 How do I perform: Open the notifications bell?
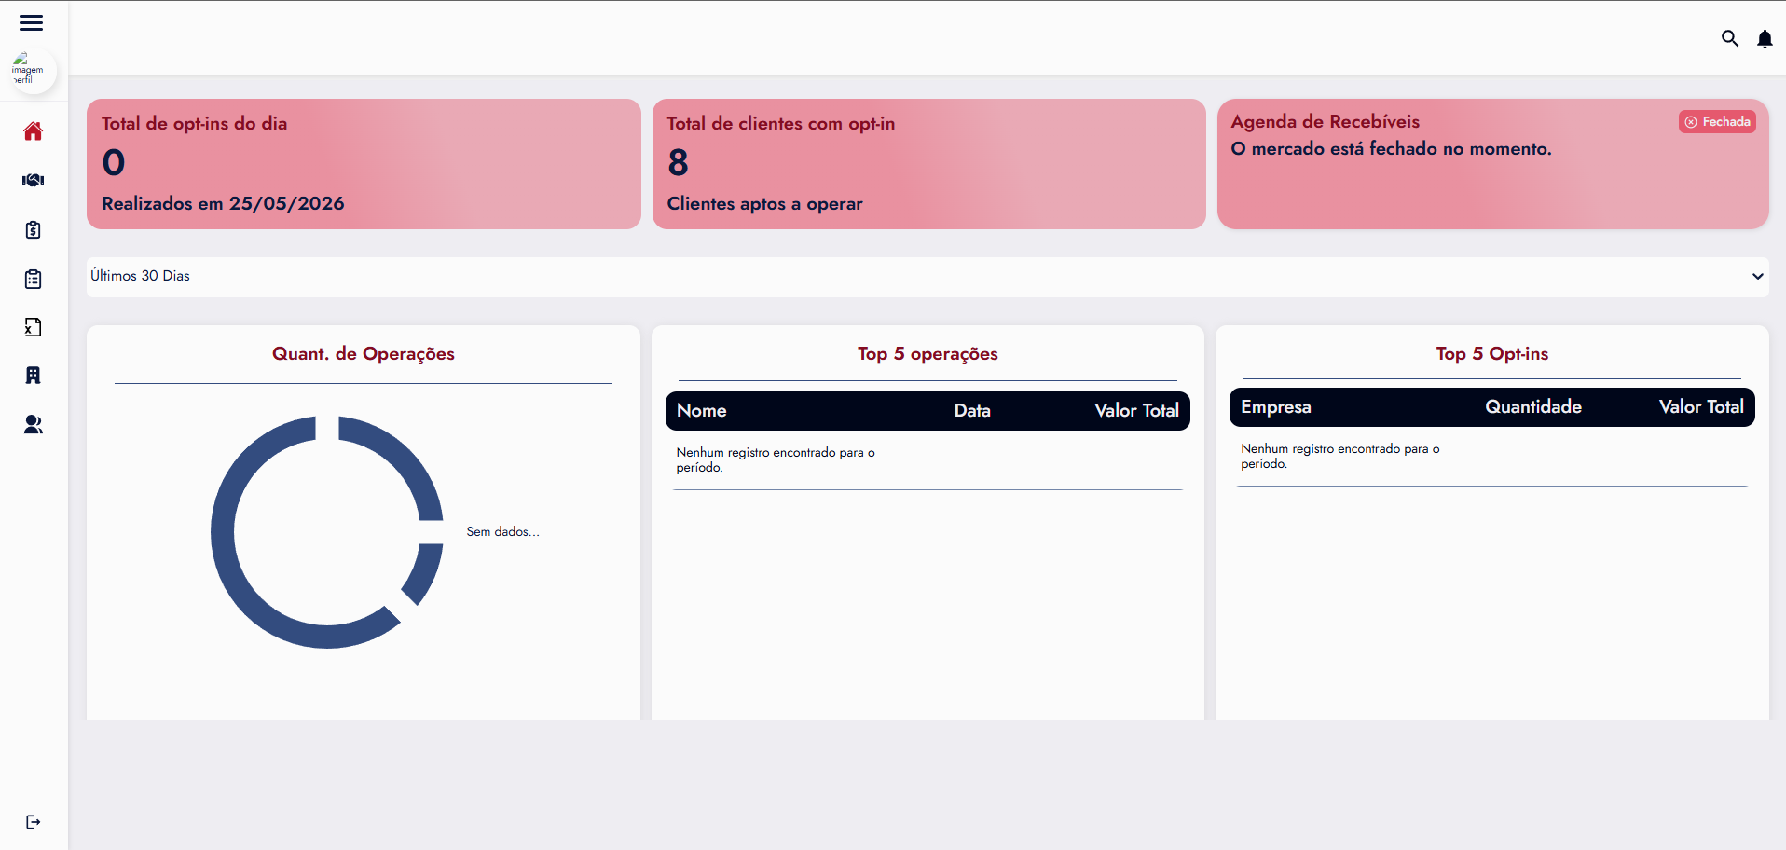click(x=1765, y=38)
